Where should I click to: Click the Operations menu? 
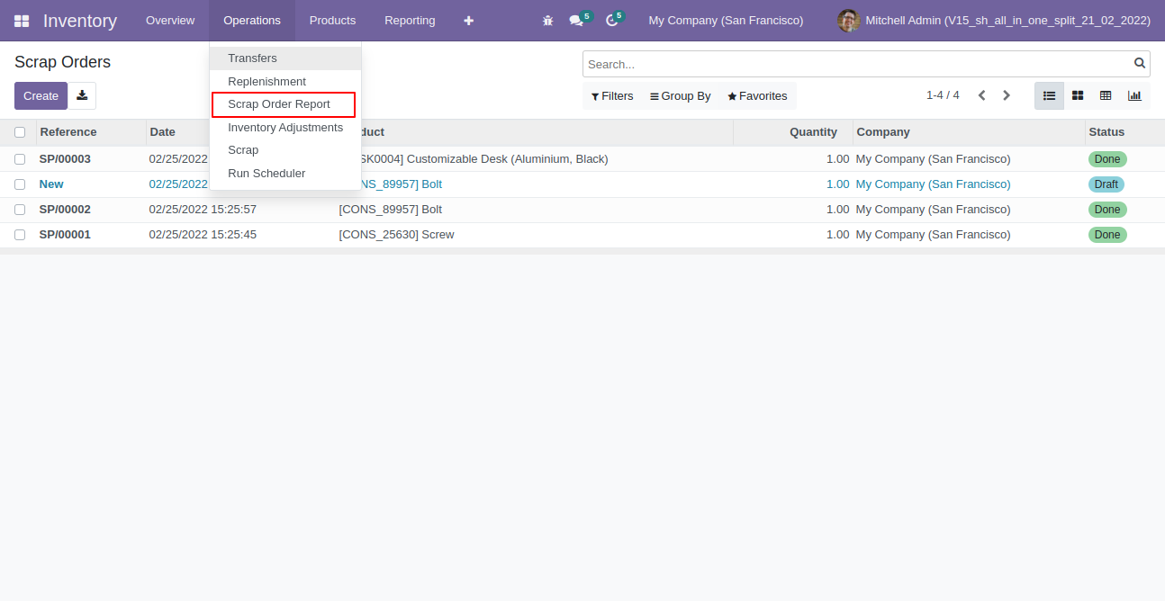[252, 21]
